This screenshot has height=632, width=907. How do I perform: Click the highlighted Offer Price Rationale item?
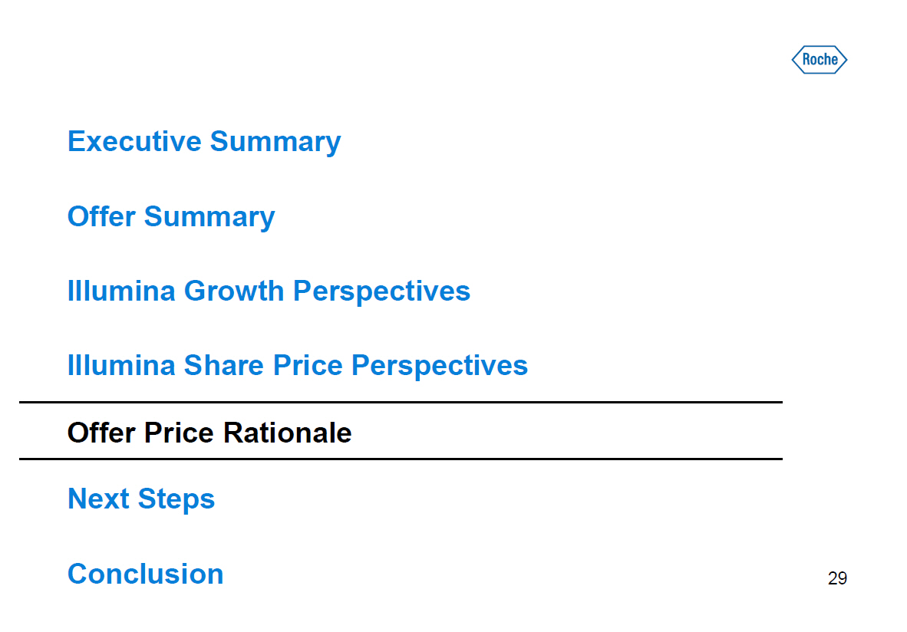[209, 433]
